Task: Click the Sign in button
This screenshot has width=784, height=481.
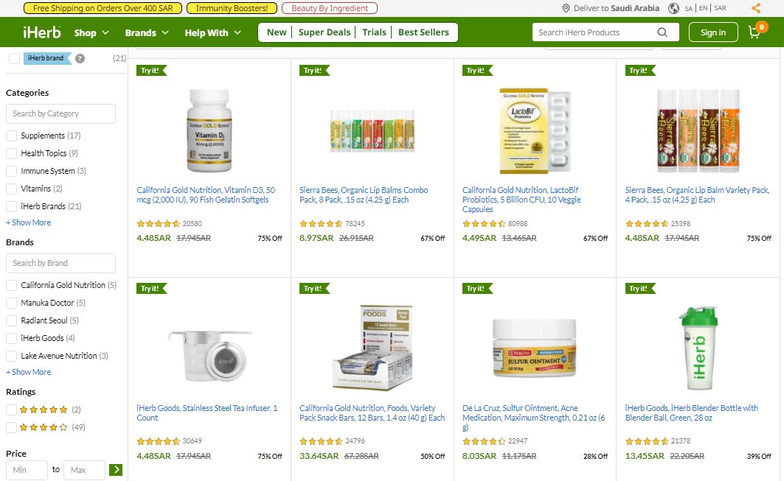Action: [x=713, y=32]
